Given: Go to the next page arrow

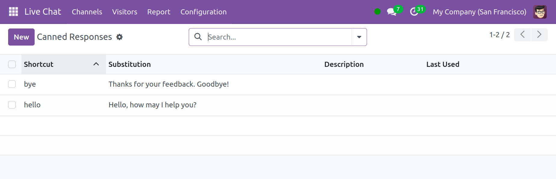Looking at the screenshot, I should click(x=539, y=34).
